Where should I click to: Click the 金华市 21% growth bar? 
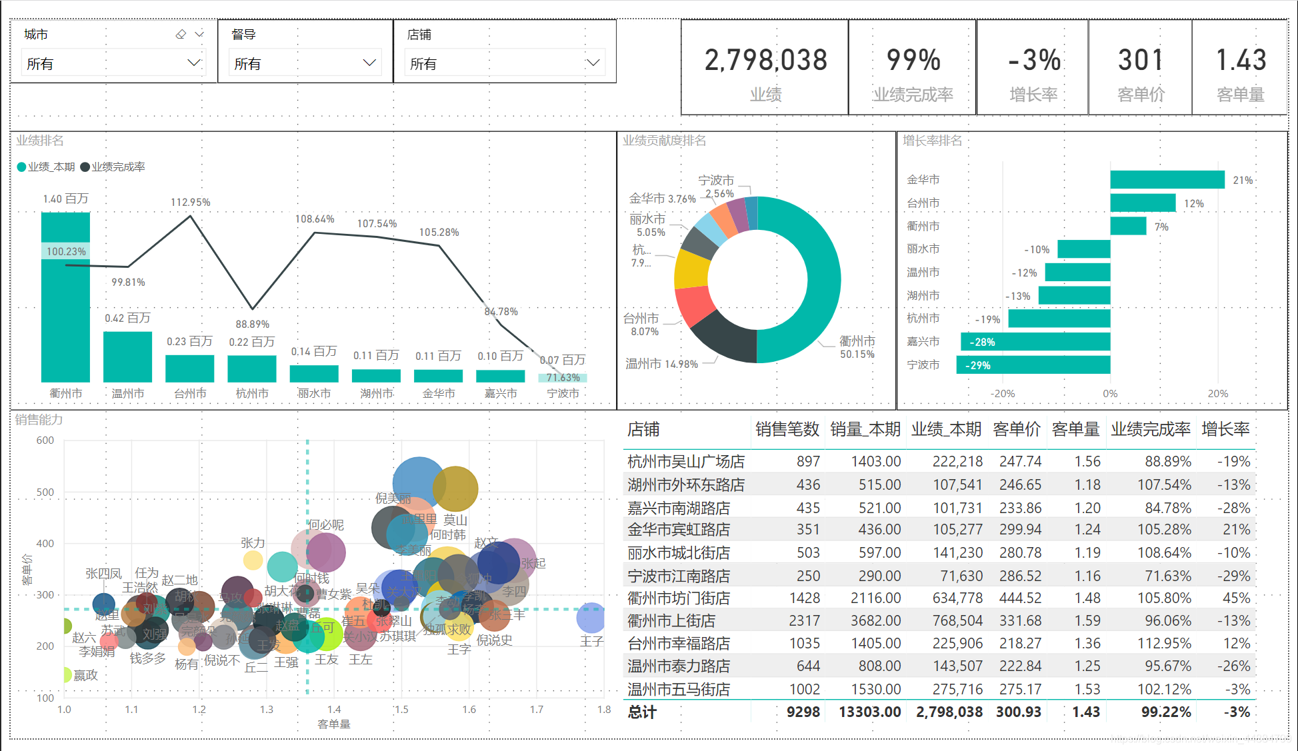click(x=1167, y=180)
